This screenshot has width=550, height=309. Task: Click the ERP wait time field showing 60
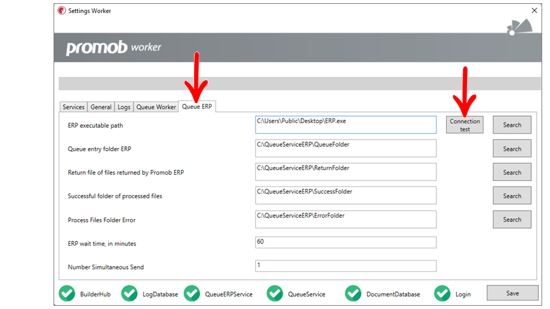click(x=346, y=242)
